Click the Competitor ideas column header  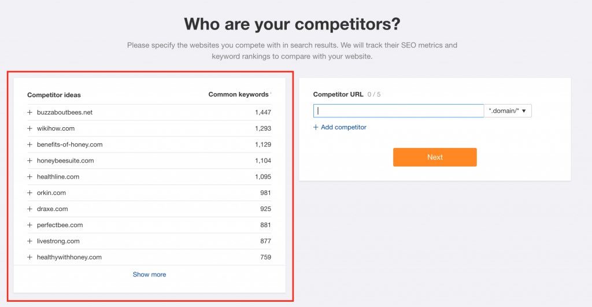click(54, 95)
